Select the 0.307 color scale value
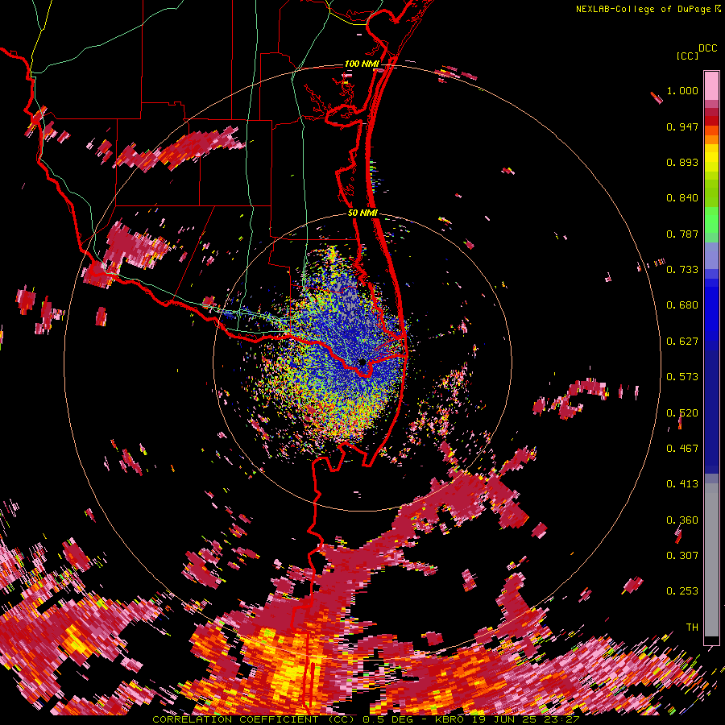The height and width of the screenshot is (725, 725). (682, 556)
